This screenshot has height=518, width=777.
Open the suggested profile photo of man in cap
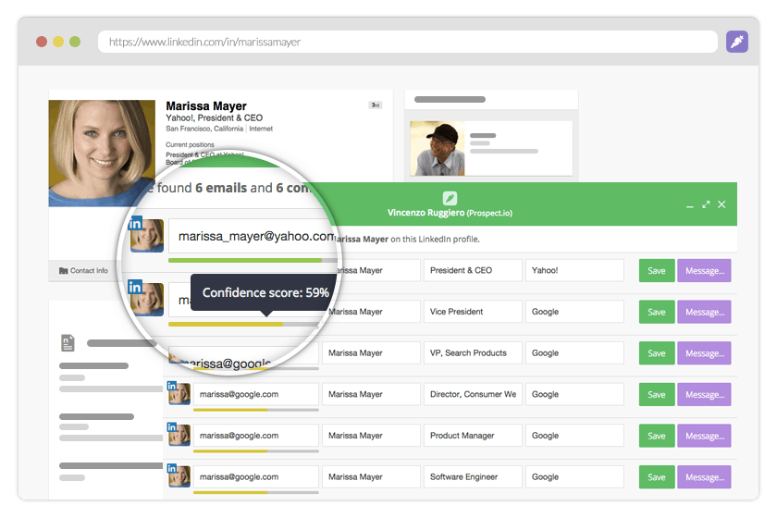pos(437,148)
